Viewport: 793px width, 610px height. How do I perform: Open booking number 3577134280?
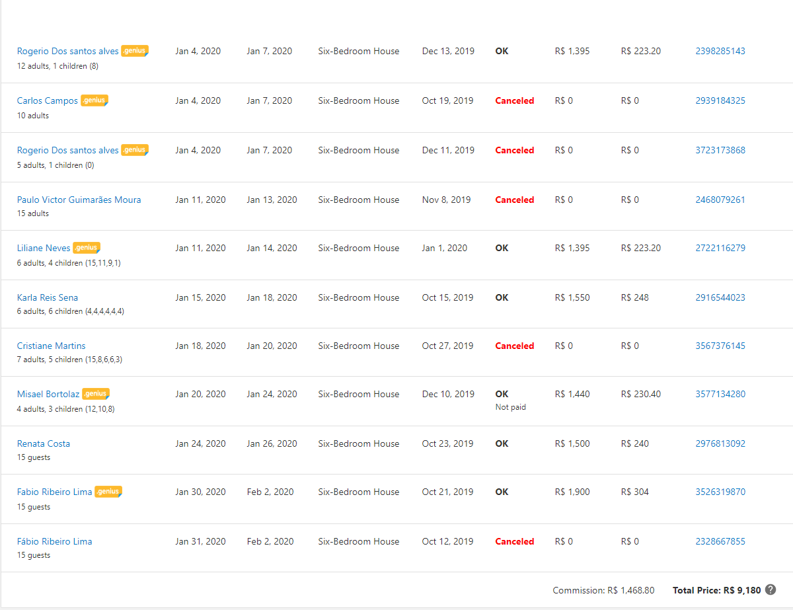pyautogui.click(x=720, y=395)
